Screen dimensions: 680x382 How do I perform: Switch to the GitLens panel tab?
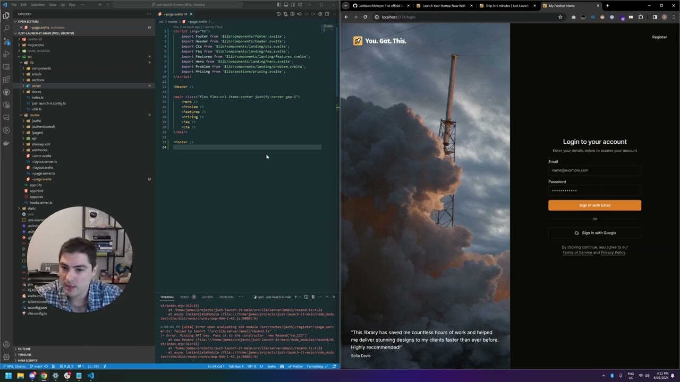(x=207, y=297)
